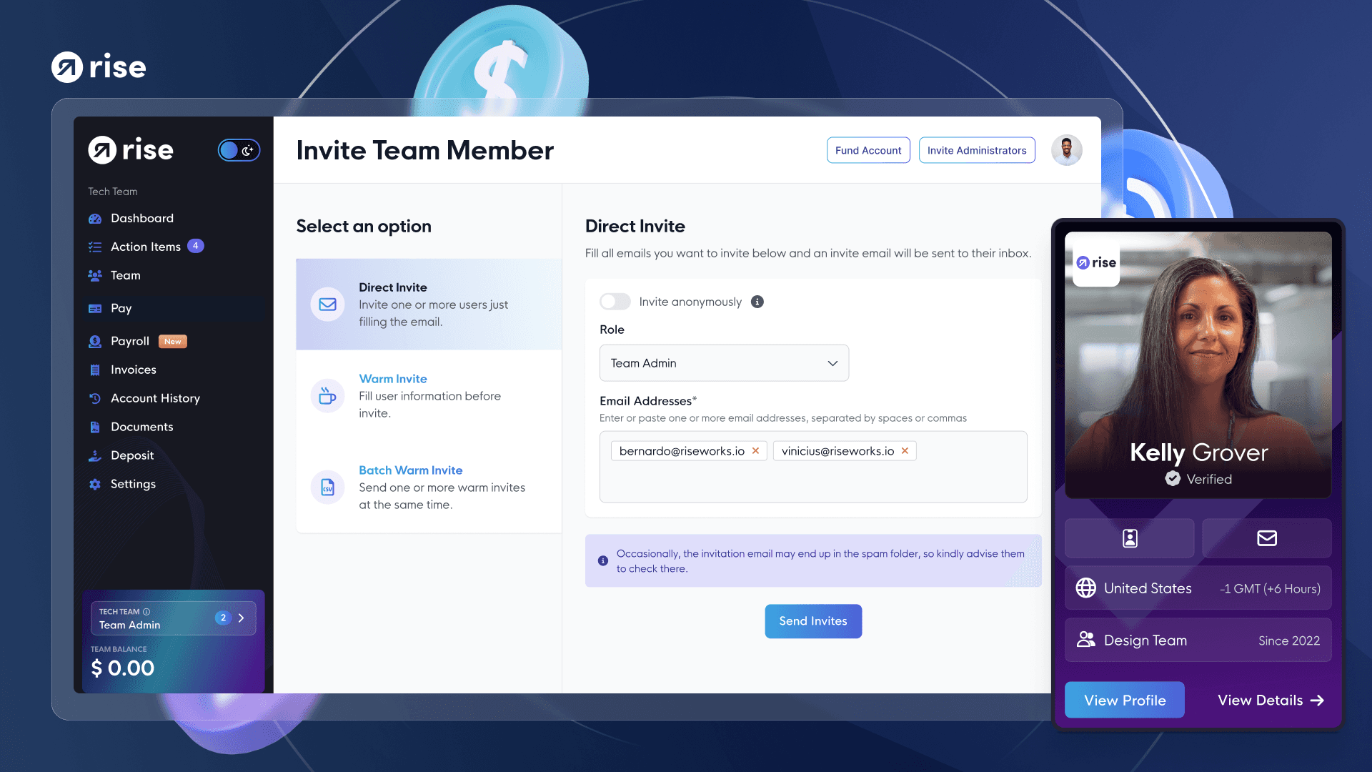Go to Documents
Viewport: 1372px width, 772px height.
coord(142,427)
